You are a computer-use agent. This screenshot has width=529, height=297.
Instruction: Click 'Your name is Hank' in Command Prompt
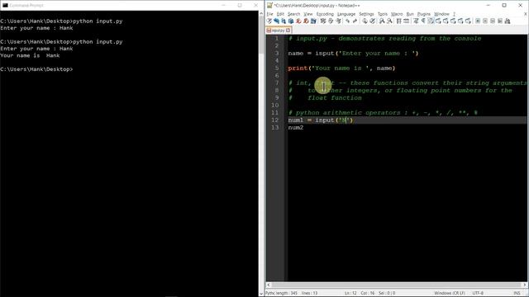point(30,55)
